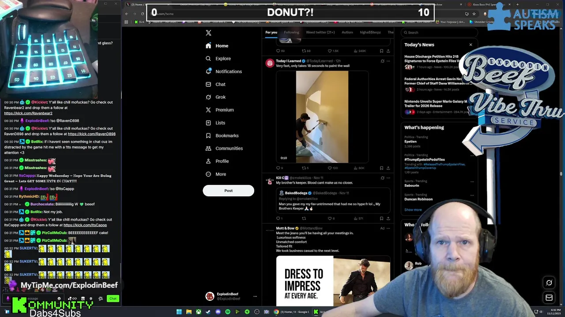Open the Duncan Robinson trending topic
565x317 pixels.
(x=418, y=199)
